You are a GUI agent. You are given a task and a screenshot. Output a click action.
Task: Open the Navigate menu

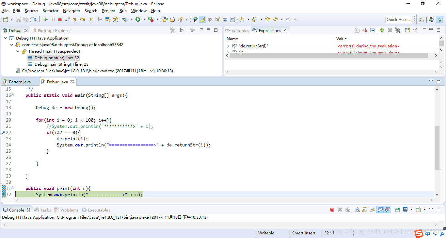pos(72,10)
